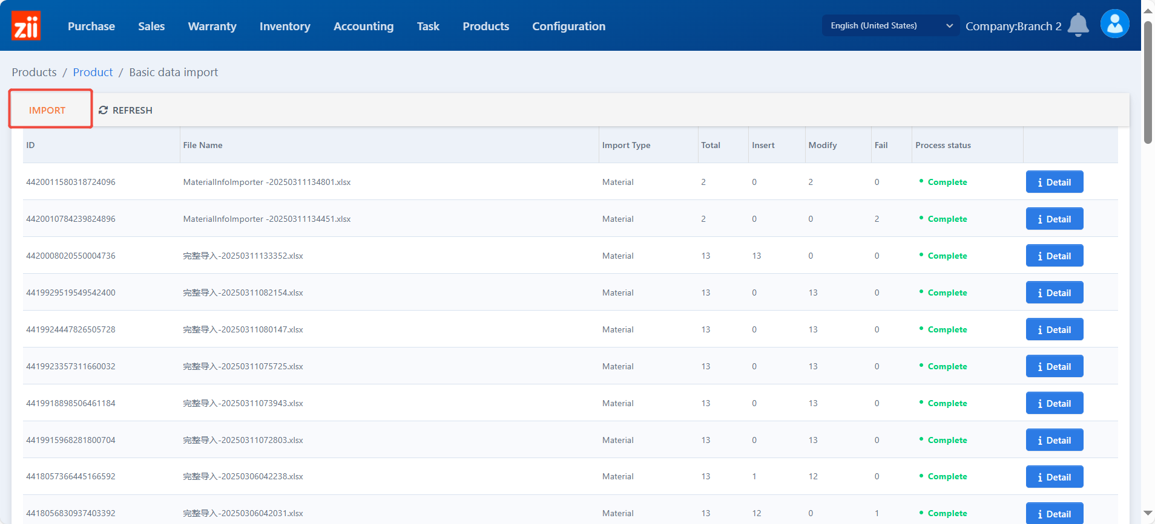Click the File Name column header

tap(203, 145)
